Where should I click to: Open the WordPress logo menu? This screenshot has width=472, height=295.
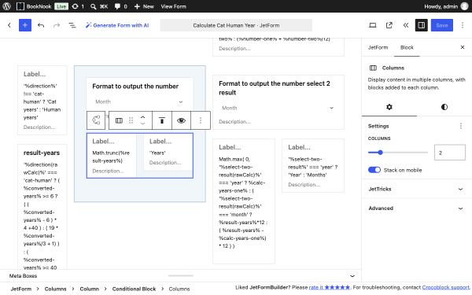(x=6, y=6)
